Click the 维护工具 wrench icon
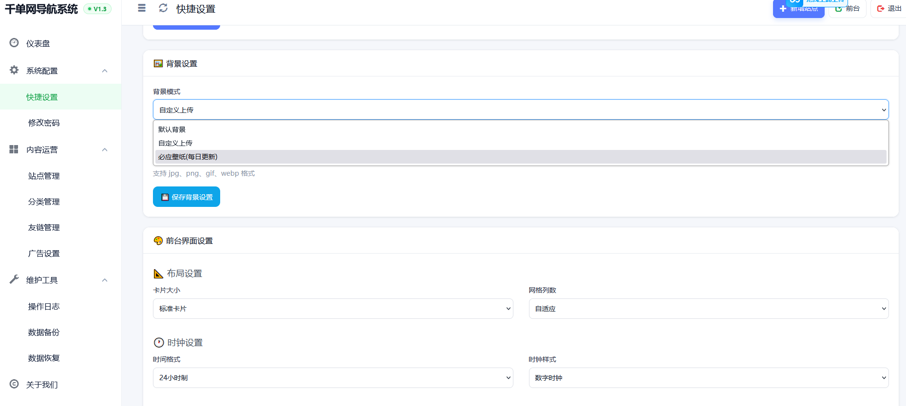This screenshot has width=906, height=406. [x=14, y=279]
